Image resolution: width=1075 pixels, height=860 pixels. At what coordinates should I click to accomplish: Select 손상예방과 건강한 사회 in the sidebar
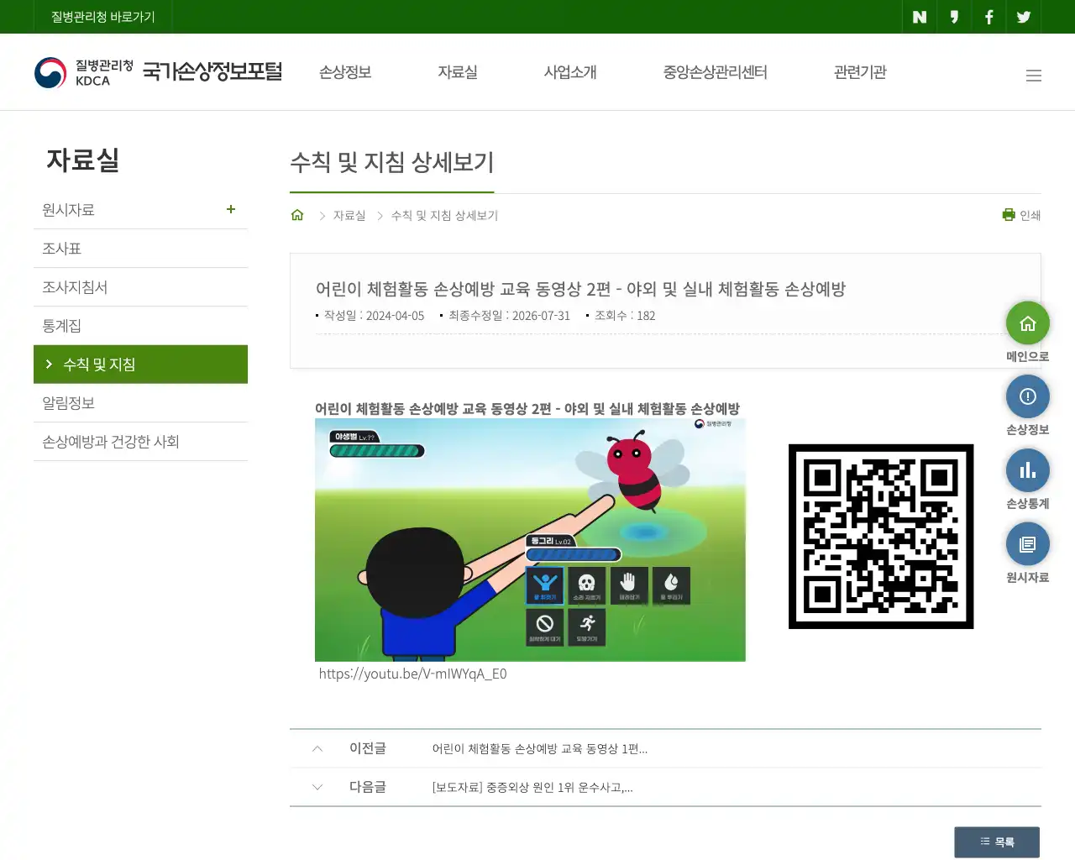[140, 442]
